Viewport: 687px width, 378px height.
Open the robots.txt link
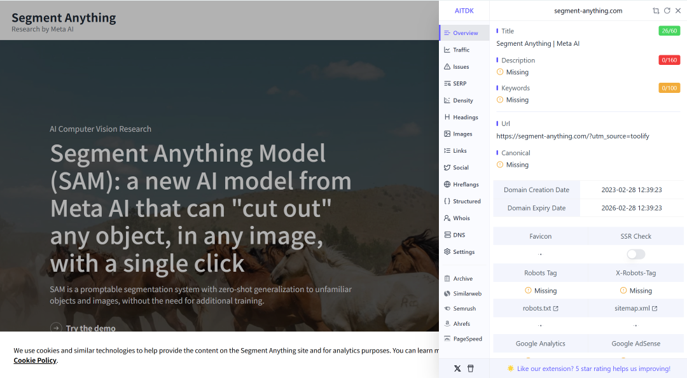pyautogui.click(x=540, y=308)
